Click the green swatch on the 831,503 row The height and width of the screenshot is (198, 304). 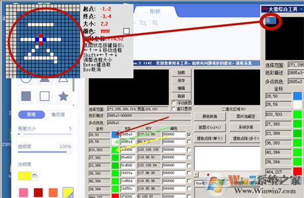[x=115, y=150]
